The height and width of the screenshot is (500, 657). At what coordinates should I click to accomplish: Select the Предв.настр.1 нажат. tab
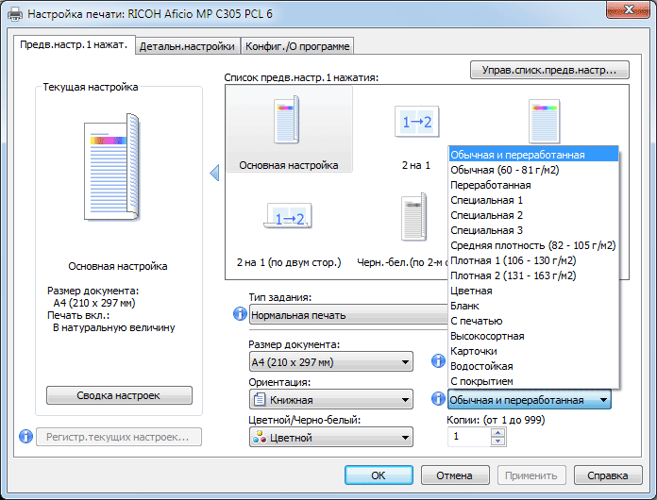click(74, 44)
